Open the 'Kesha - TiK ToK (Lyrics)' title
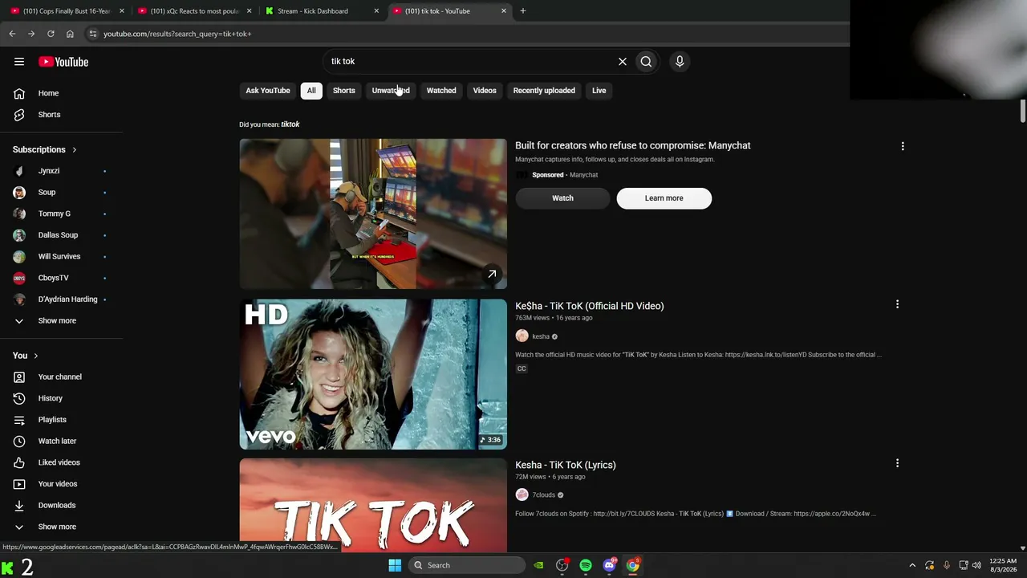Screen dimensions: 1027x578 coord(566,465)
